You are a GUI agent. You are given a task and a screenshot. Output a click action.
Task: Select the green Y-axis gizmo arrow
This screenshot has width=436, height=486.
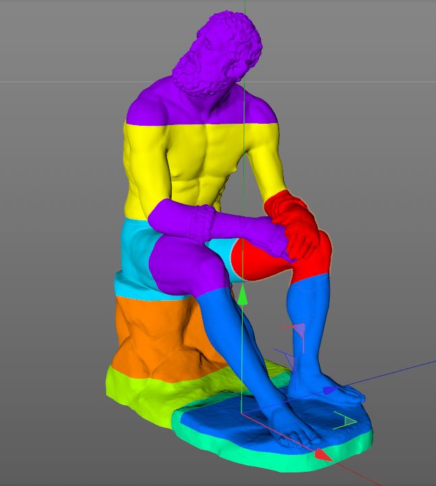(243, 295)
